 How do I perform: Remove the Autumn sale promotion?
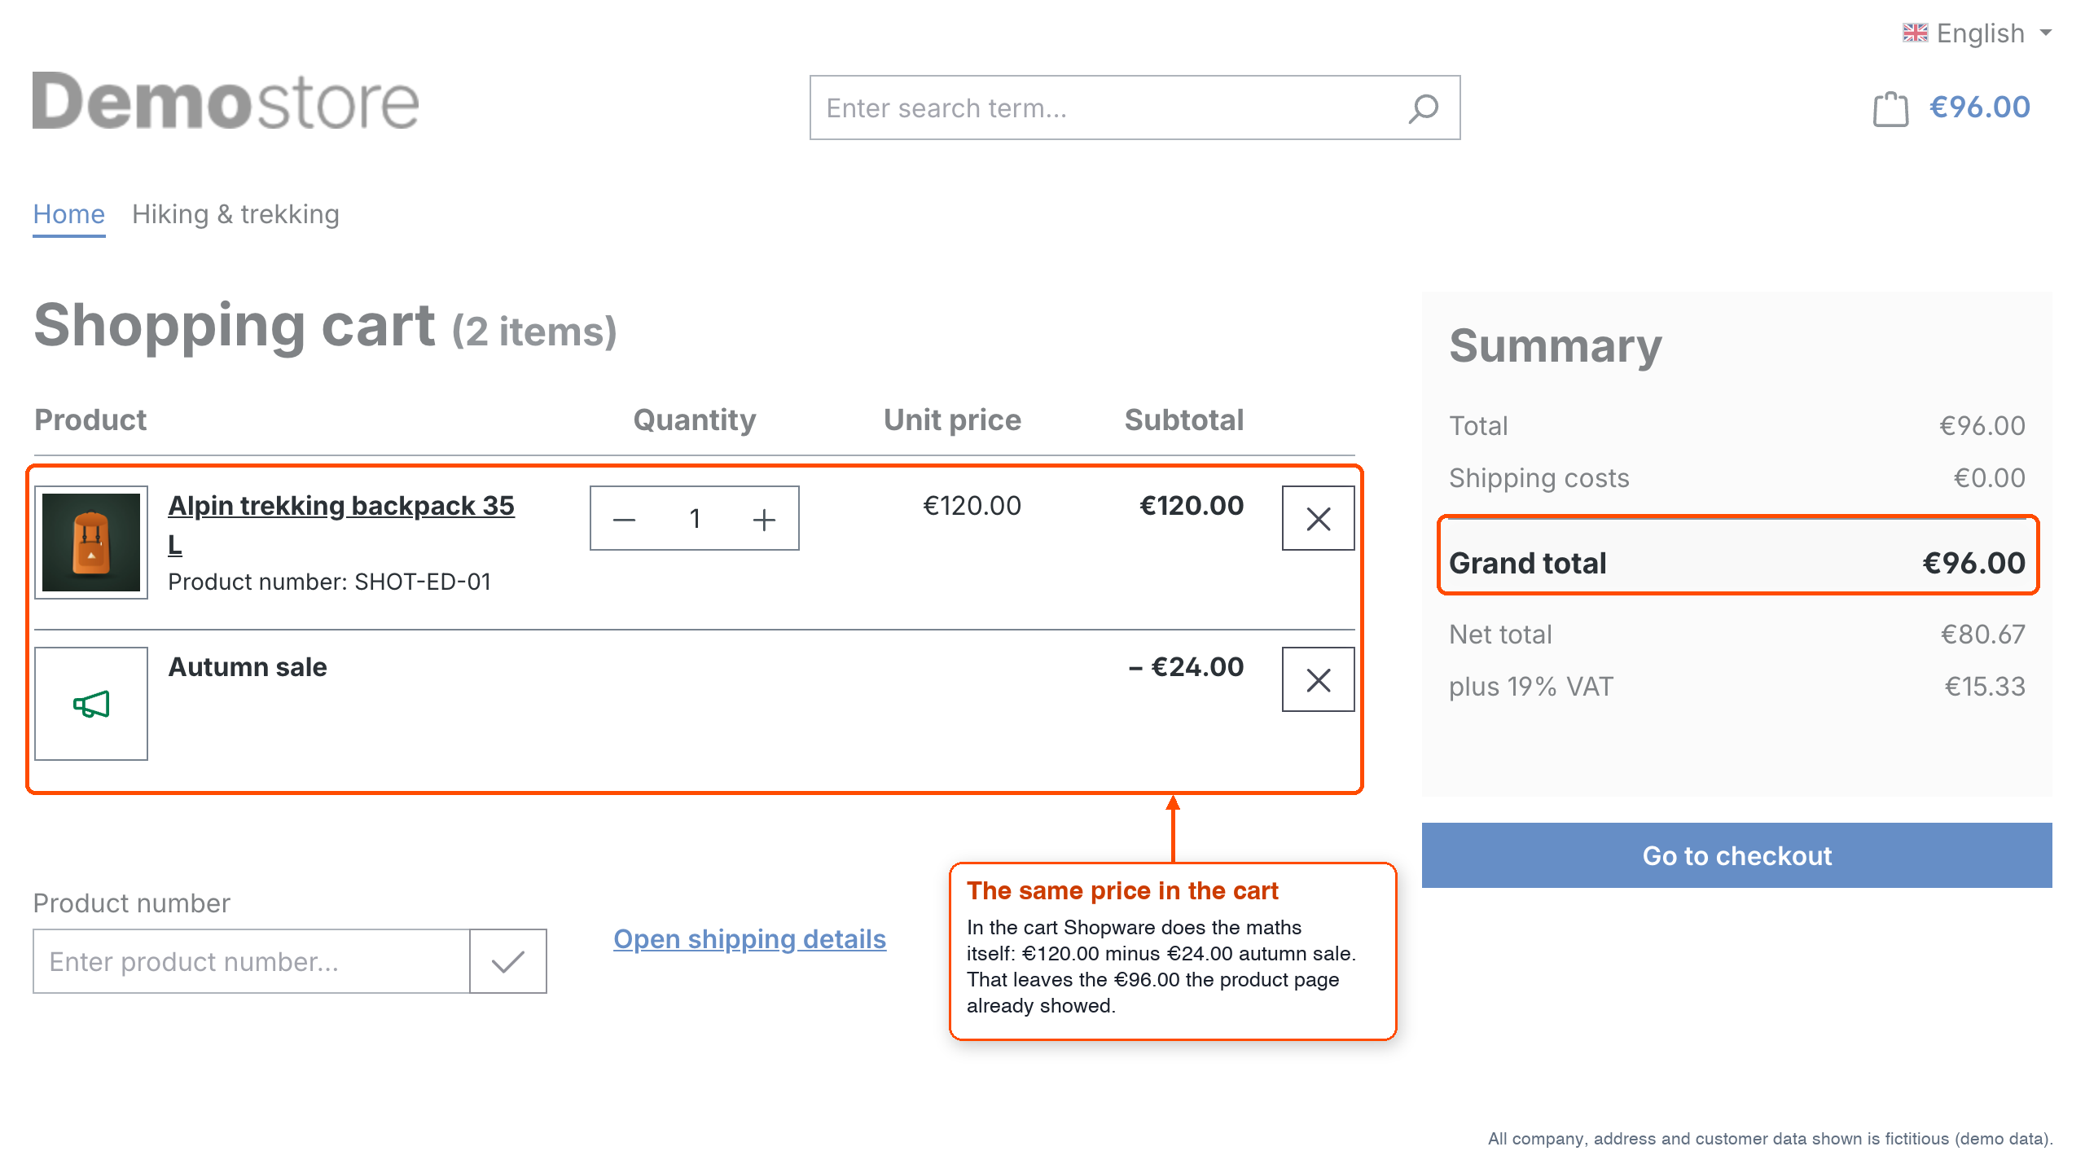pos(1318,679)
